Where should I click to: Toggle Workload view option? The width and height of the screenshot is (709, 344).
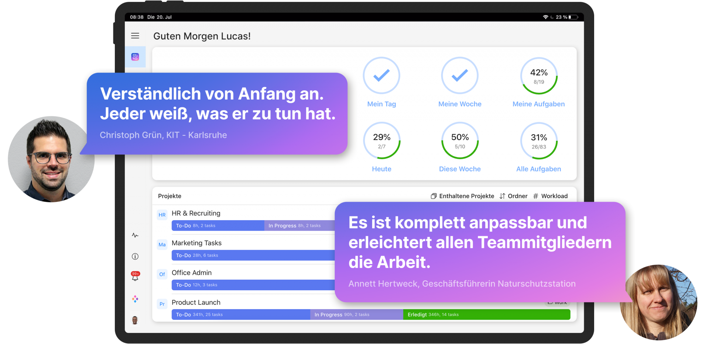point(550,196)
